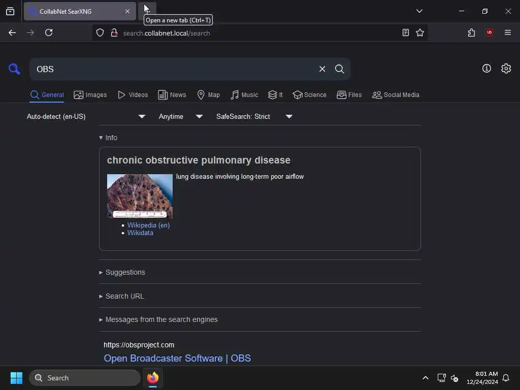Switch to the It tab
The height and width of the screenshot is (390, 520).
point(275,95)
